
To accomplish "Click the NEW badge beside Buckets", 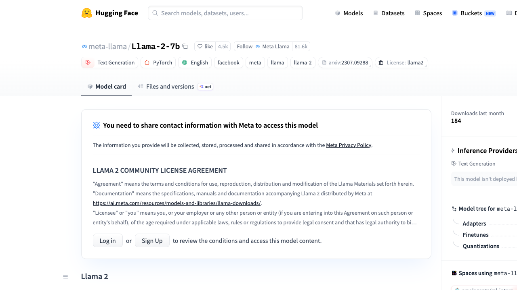I will pos(490,13).
